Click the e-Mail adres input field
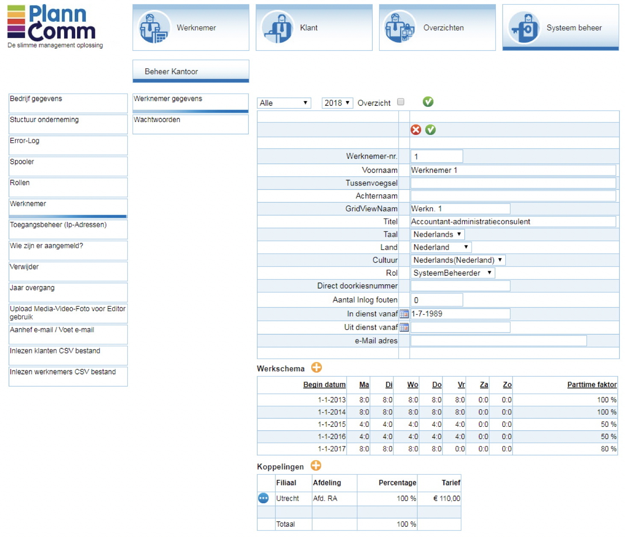Image resolution: width=625 pixels, height=537 pixels. pos(498,341)
